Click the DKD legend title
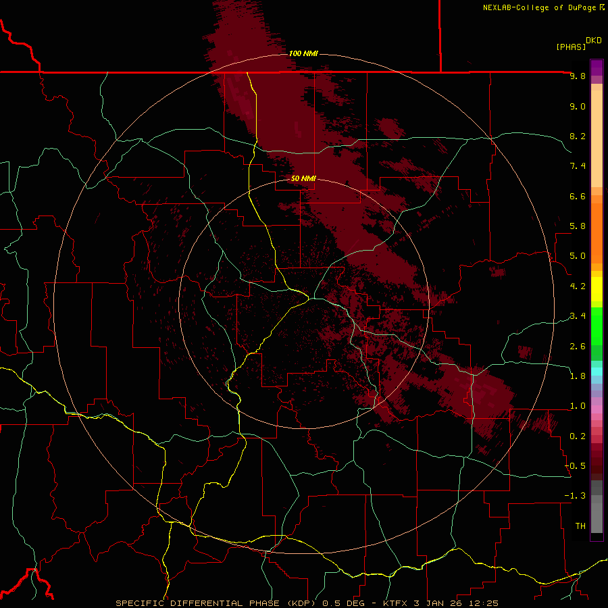The height and width of the screenshot is (608, 608). click(594, 41)
